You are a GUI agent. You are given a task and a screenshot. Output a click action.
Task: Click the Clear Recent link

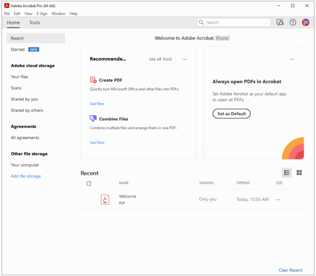290,270
